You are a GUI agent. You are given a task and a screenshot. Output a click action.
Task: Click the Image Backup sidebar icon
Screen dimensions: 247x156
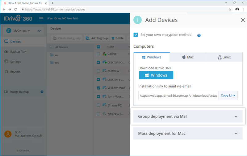(x=6, y=91)
